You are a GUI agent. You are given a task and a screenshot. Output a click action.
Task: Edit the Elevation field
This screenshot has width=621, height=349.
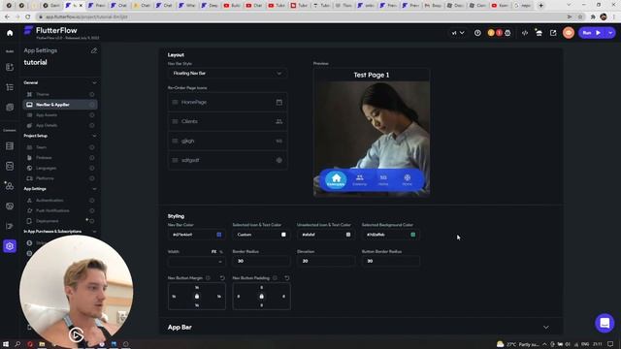click(326, 261)
